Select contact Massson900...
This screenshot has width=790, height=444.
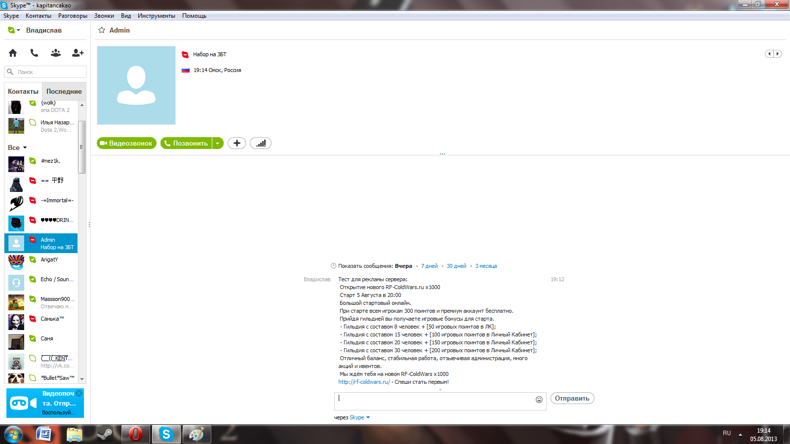(41, 302)
